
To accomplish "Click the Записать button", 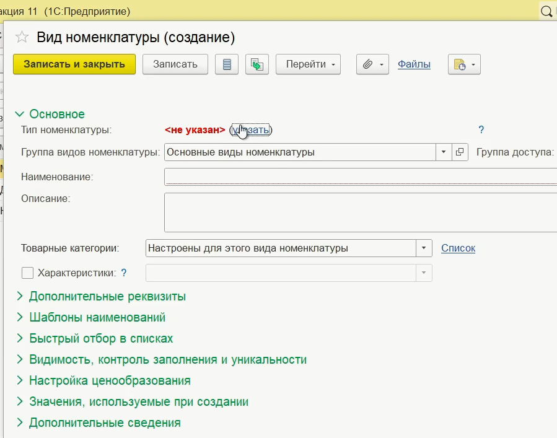I will click(175, 64).
